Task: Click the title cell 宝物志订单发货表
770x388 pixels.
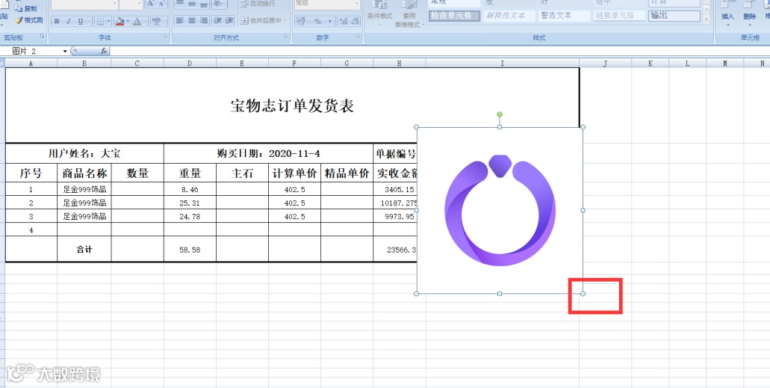Action: point(292,105)
